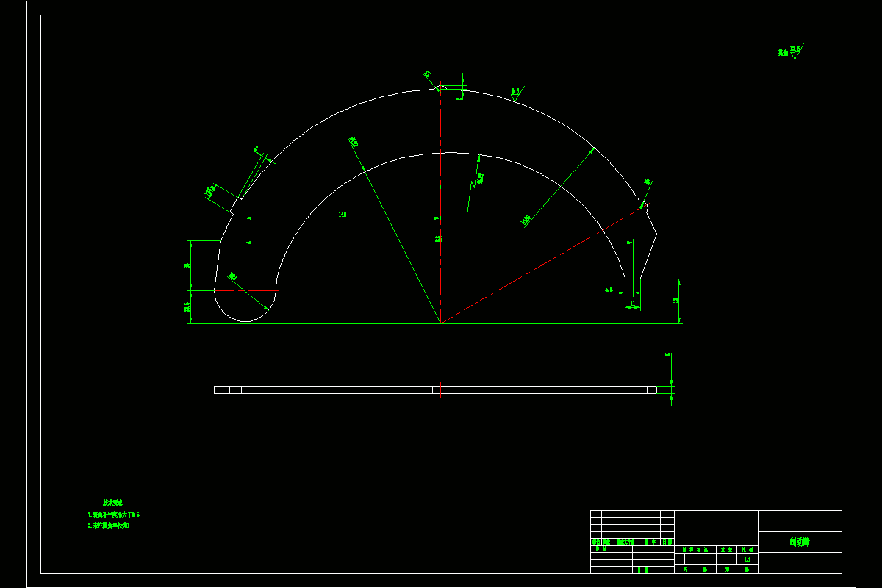Screen dimensions: 882x588
Task: Click the 5.5 dimension near the slot
Action: [x=609, y=290]
